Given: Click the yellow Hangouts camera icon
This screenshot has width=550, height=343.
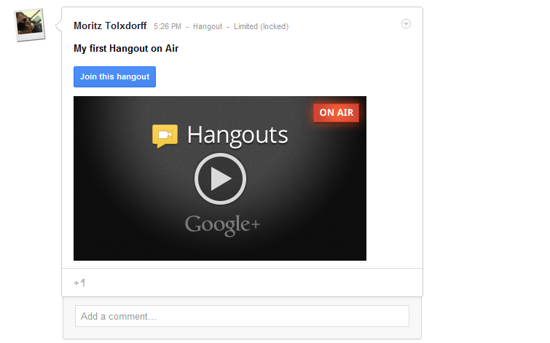Looking at the screenshot, I should pyautogui.click(x=165, y=136).
